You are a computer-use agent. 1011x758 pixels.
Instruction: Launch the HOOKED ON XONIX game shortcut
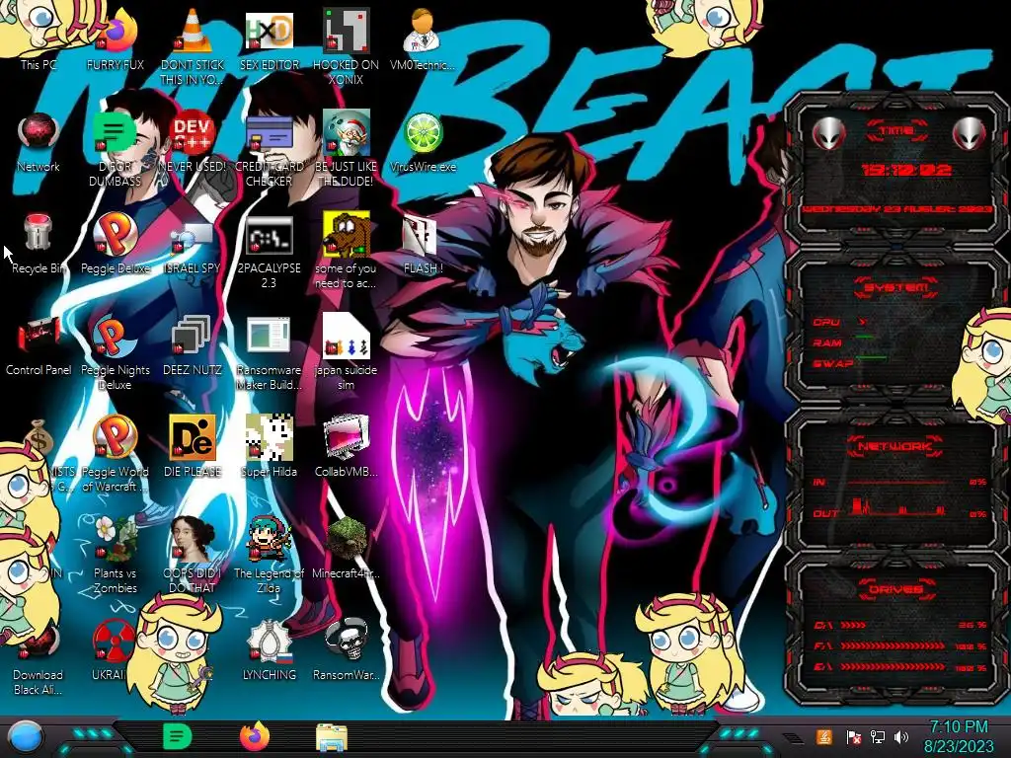pos(346,45)
